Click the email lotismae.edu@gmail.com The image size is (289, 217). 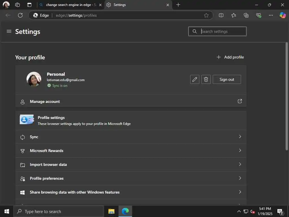coord(65,80)
